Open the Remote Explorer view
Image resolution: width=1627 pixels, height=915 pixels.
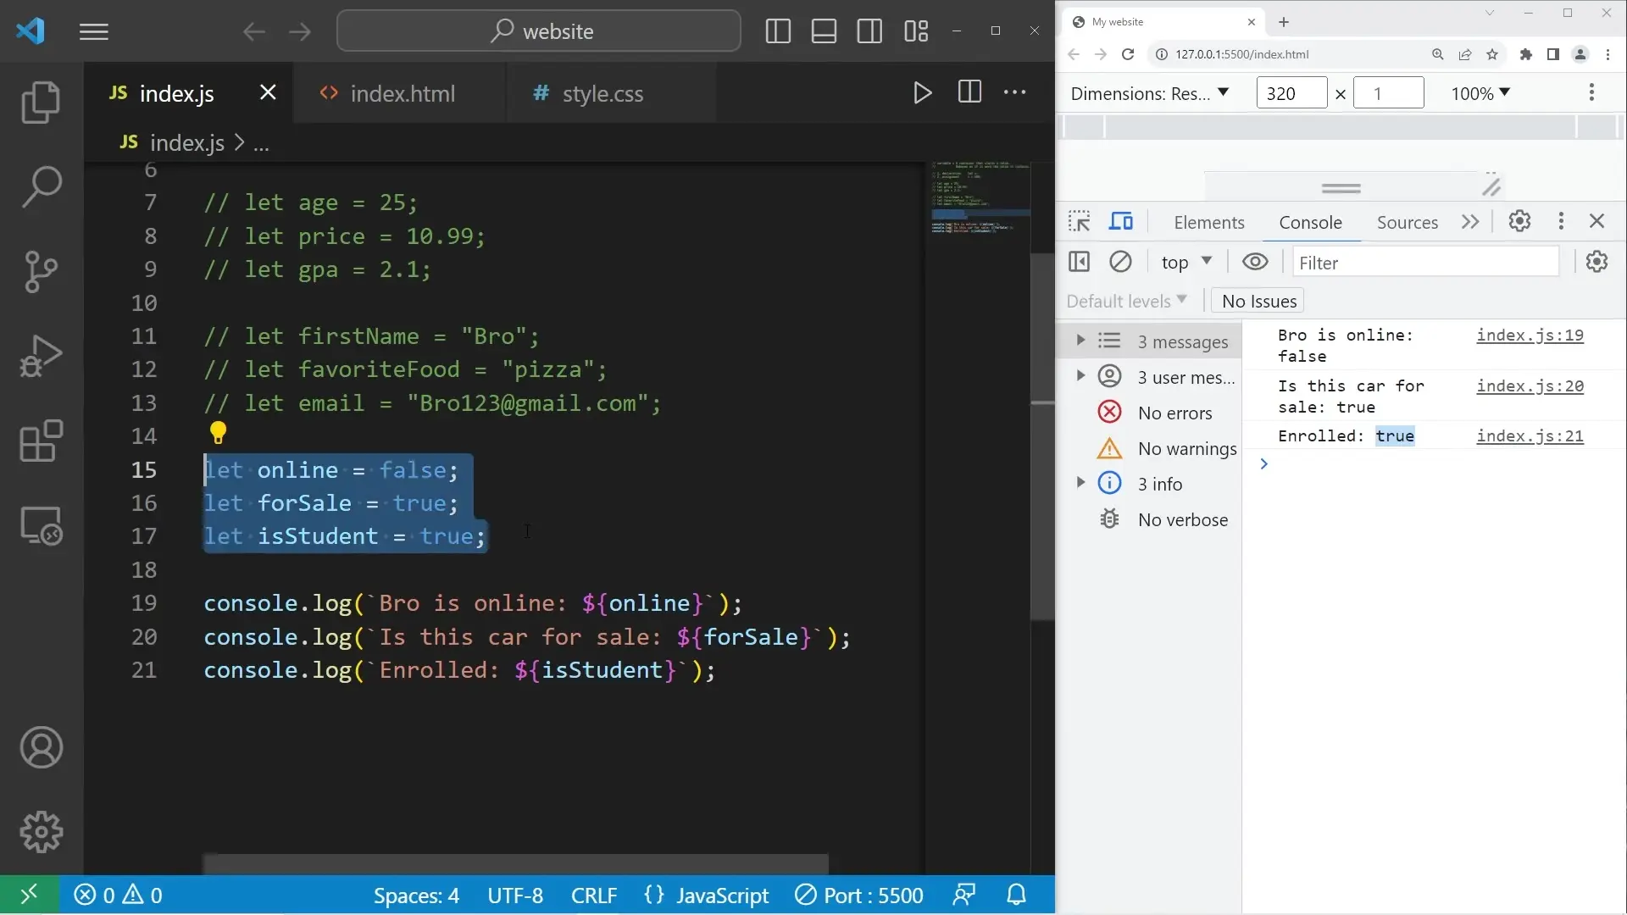41,525
